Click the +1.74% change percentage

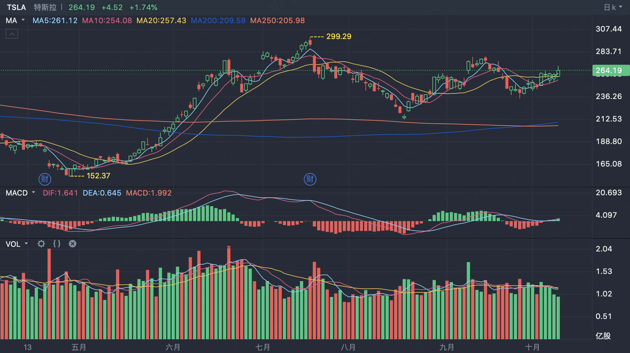point(144,7)
